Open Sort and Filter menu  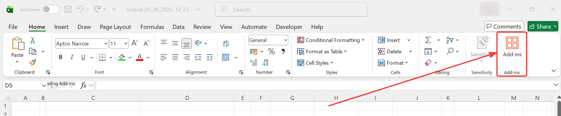[x=452, y=40]
